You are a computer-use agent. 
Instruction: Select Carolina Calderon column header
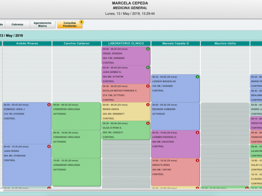click(x=77, y=44)
